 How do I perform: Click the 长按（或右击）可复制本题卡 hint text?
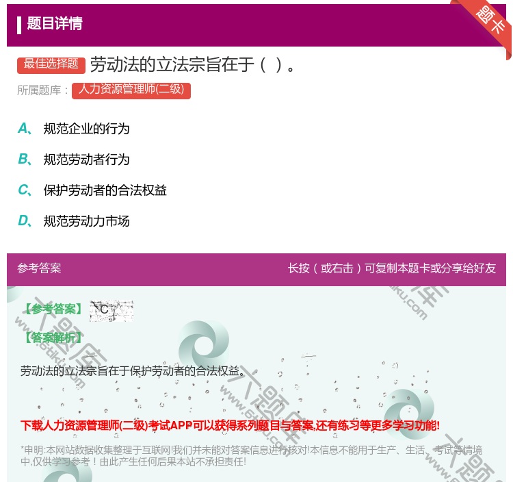click(x=392, y=268)
